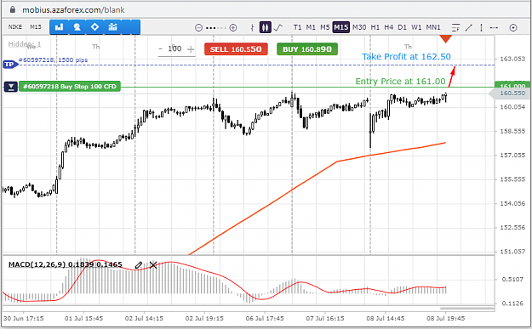Click the pending order down-arrow icon

pyautogui.click(x=11, y=87)
